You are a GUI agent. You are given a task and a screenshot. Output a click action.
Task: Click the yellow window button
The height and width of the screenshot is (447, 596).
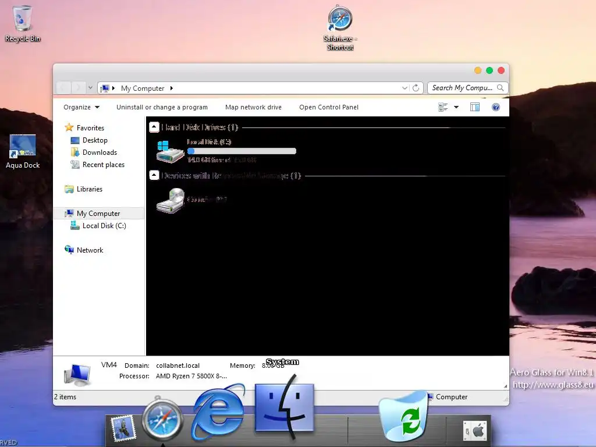[478, 70]
